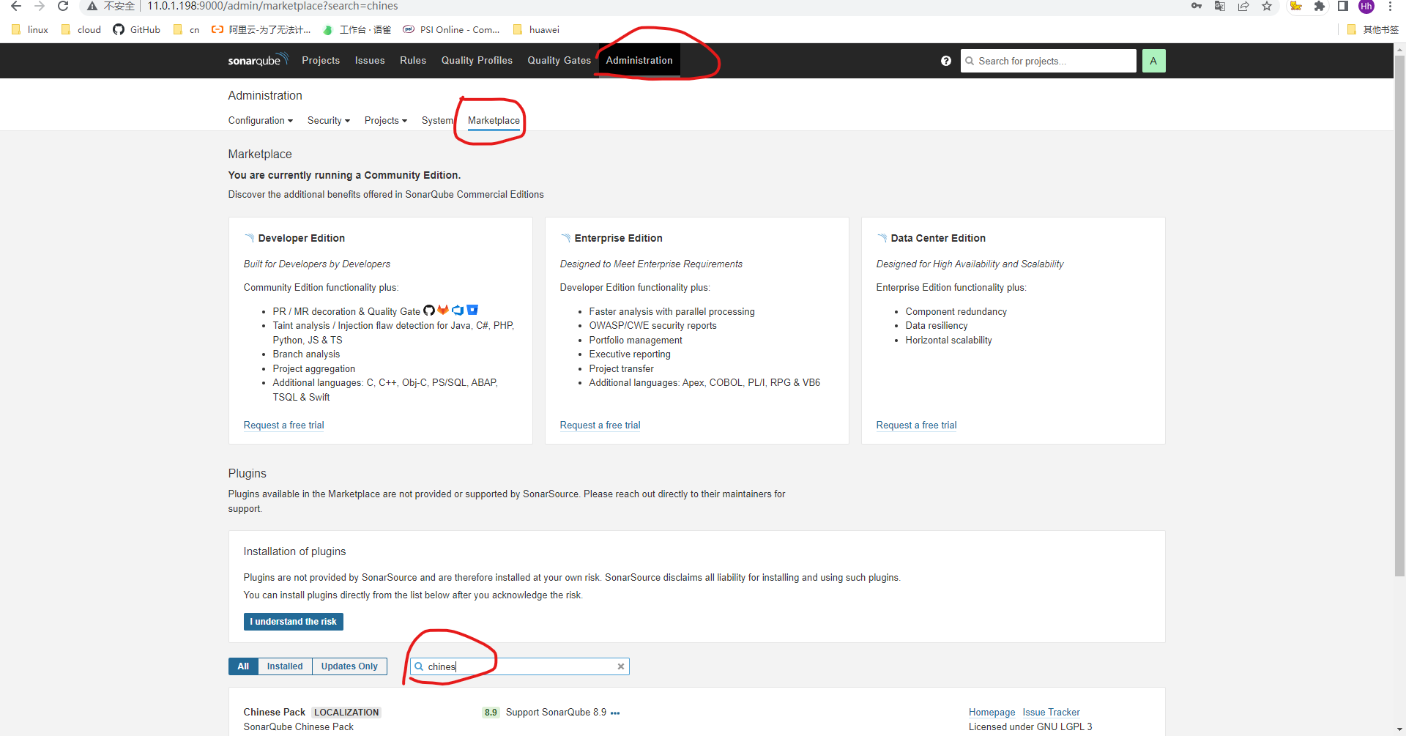Expand the Configuration dropdown
1406x736 pixels.
tap(260, 121)
